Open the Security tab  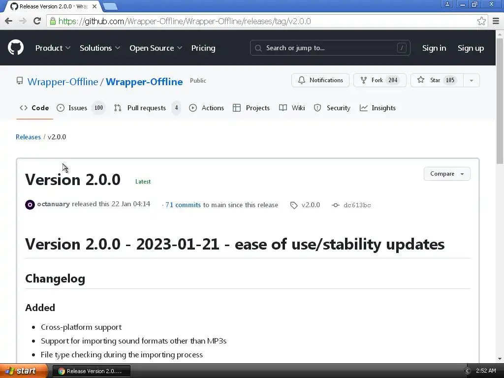click(x=332, y=108)
